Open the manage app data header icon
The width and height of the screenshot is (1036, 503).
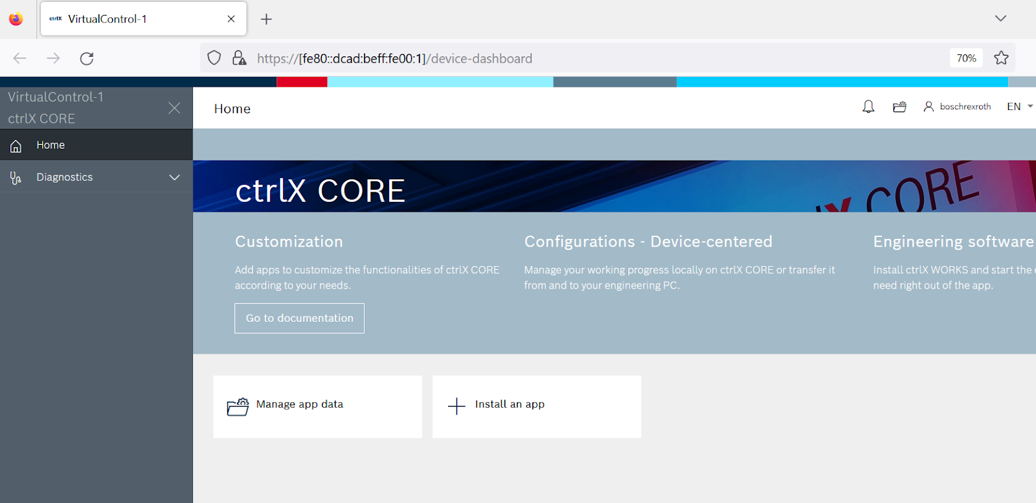(x=899, y=107)
